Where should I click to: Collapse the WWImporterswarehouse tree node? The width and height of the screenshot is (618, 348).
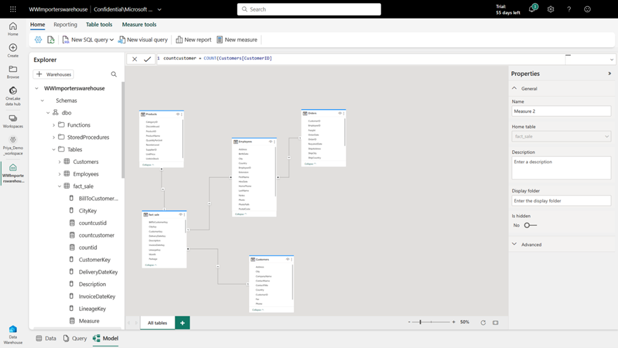pos(37,89)
